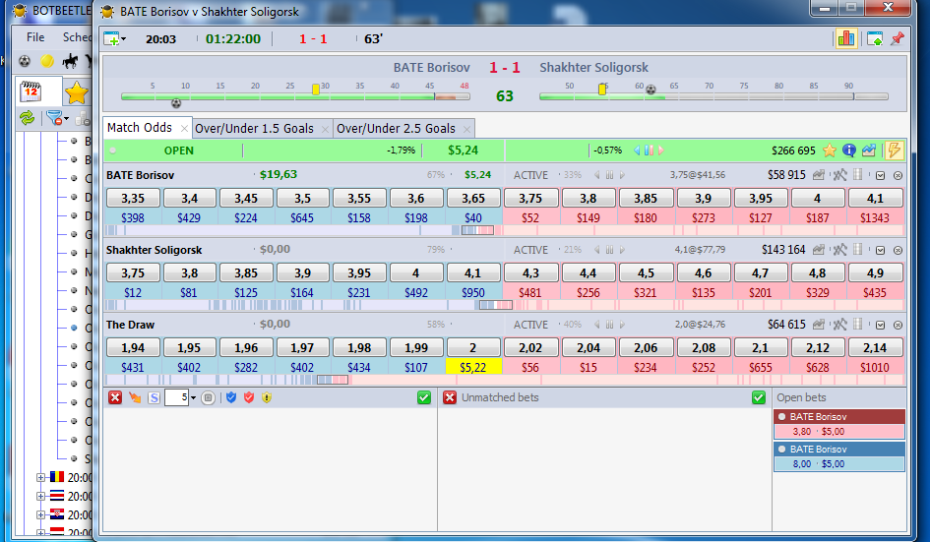Open market chart icon in green bar
This screenshot has height=542, width=930.
tap(869, 151)
